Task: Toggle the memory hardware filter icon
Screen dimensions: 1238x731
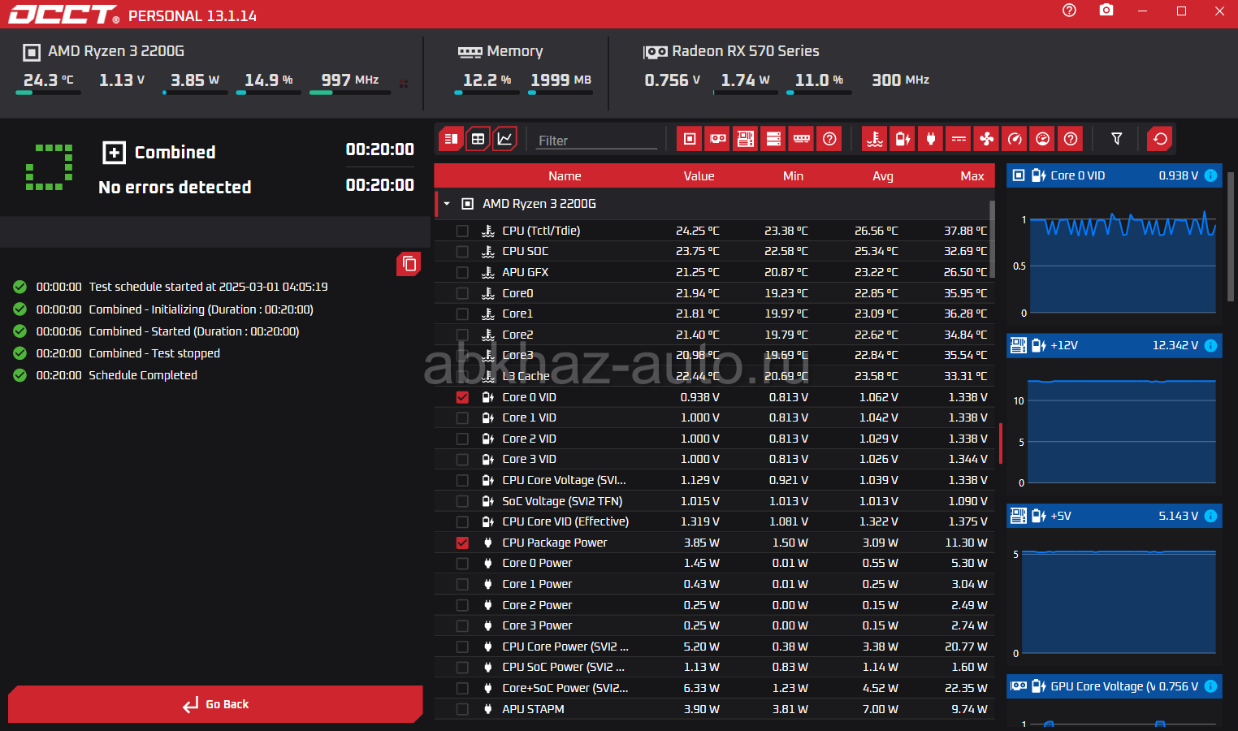Action: coord(802,139)
